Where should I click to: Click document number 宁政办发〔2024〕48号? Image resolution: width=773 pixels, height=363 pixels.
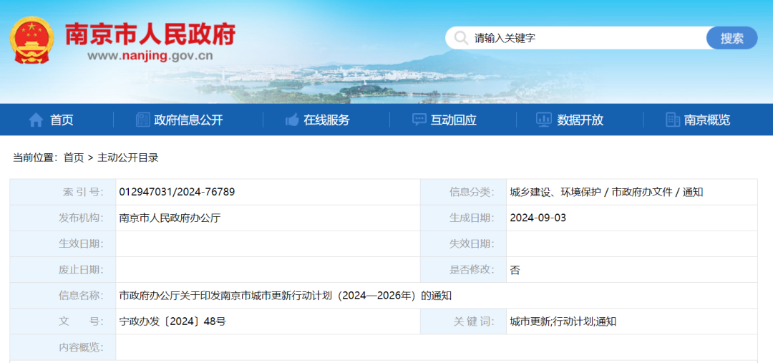point(172,321)
